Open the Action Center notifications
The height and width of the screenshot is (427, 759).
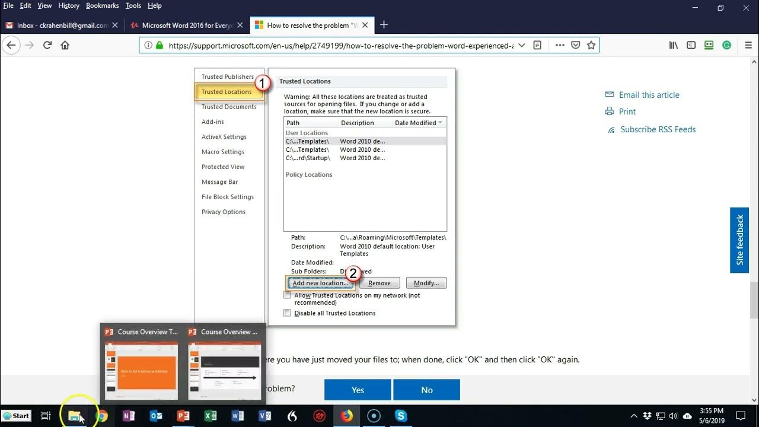tap(741, 416)
